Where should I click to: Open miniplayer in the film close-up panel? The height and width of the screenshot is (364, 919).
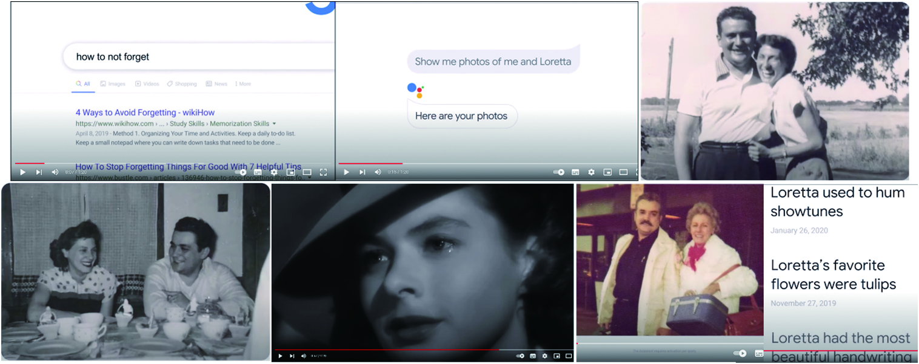(x=556, y=356)
